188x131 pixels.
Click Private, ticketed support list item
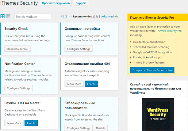click(x=148, y=57)
